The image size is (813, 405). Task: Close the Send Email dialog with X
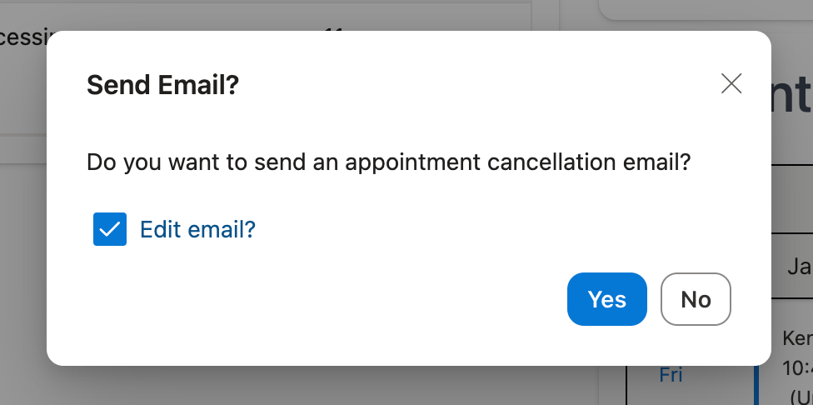pos(731,83)
